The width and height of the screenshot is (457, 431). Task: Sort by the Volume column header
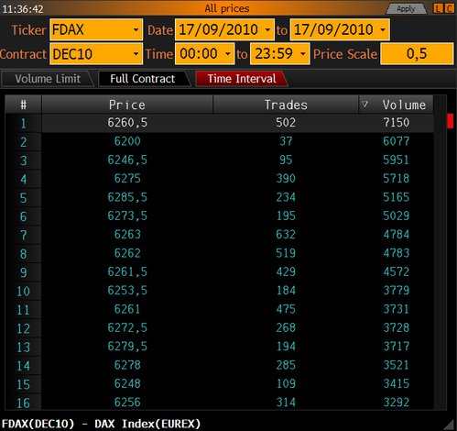pos(396,105)
